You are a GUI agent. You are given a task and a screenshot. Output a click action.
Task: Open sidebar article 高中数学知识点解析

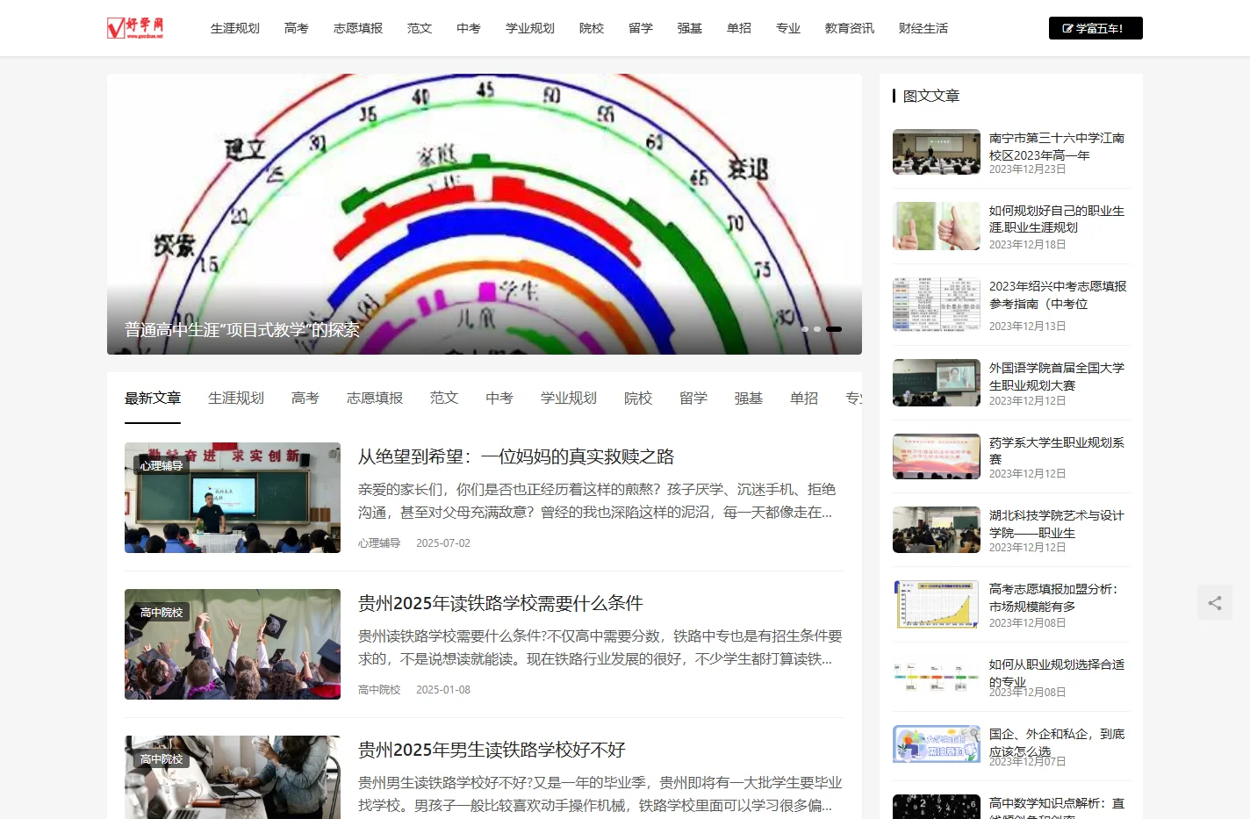1057,808
